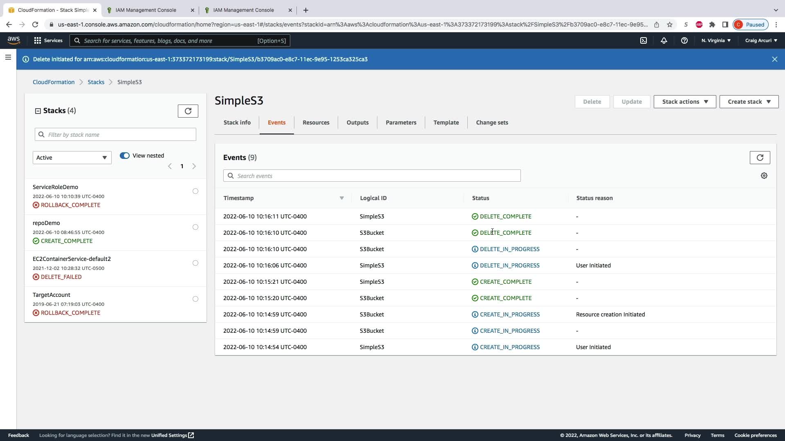Refresh the stacks list
The image size is (785, 441).
[x=188, y=111]
